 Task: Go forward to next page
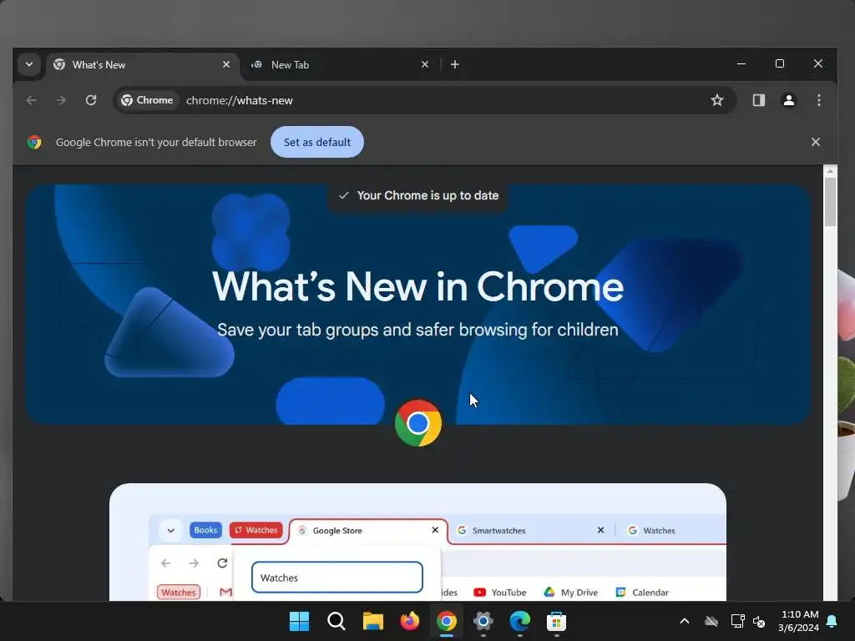pos(60,100)
